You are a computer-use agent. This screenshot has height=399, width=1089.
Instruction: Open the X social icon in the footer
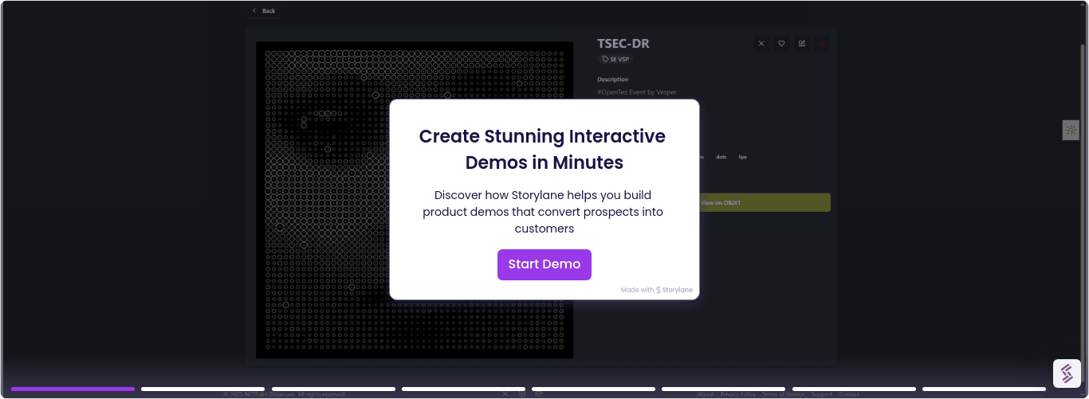tap(505, 394)
